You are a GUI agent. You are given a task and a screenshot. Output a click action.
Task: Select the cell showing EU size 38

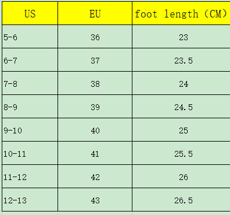tap(95, 83)
